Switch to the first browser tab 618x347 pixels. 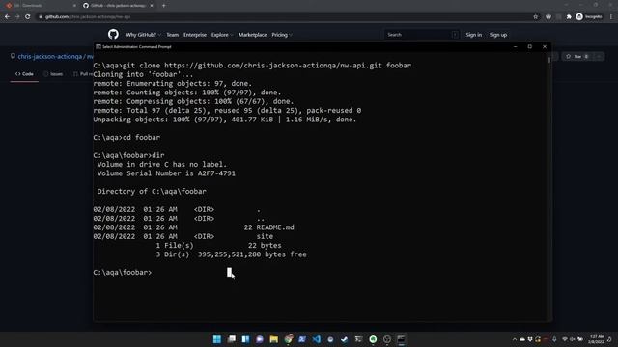pyautogui.click(x=40, y=6)
